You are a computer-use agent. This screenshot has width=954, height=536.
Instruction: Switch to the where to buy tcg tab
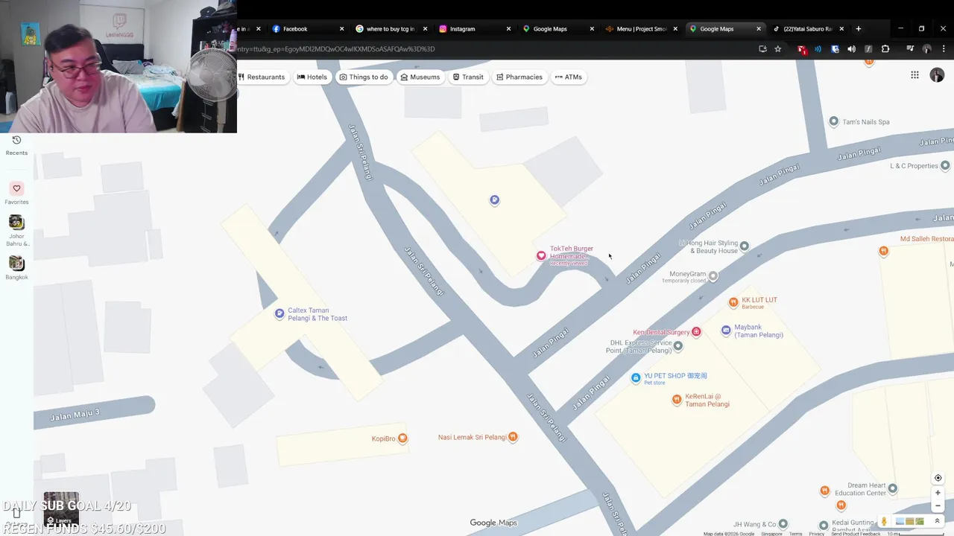click(390, 29)
